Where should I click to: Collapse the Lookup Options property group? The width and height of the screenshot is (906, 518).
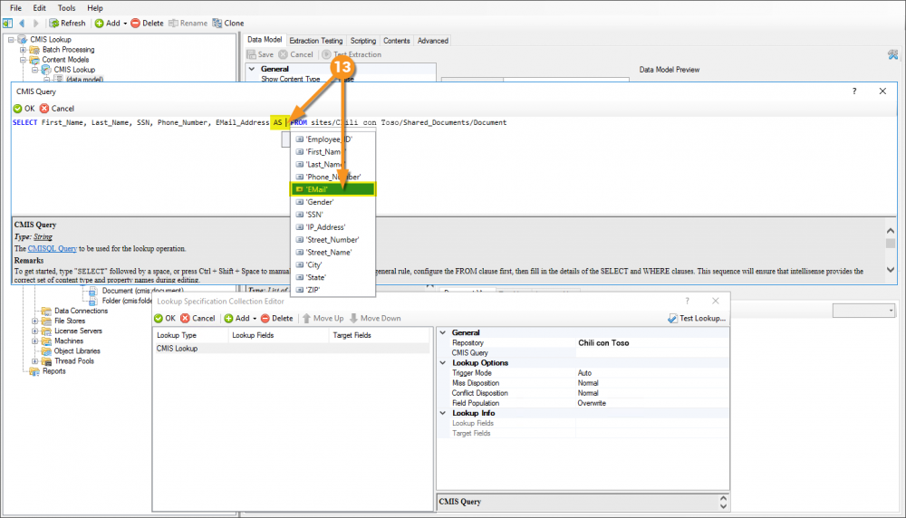coord(443,362)
